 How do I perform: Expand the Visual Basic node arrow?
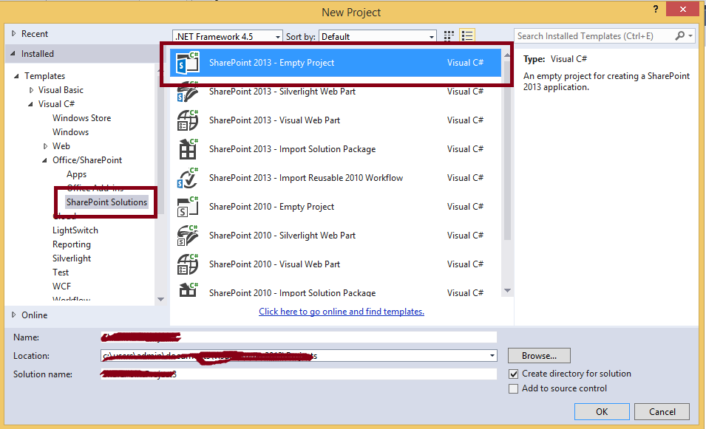tap(31, 90)
